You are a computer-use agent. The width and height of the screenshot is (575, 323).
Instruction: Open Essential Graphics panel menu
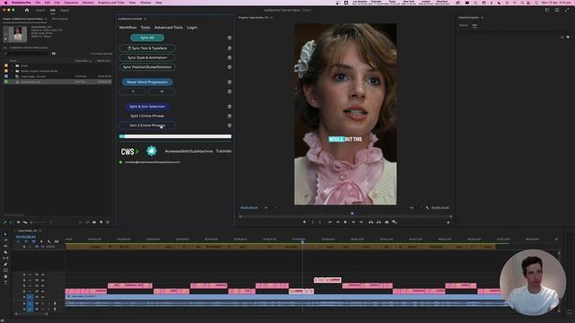pyautogui.click(x=482, y=18)
